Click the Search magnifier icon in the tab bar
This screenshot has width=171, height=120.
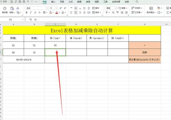[x=137, y=2]
